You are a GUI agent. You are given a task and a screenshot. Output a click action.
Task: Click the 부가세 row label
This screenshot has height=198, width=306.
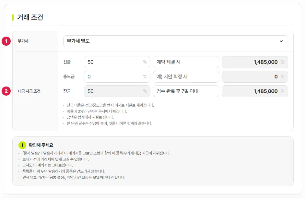tap(23, 41)
